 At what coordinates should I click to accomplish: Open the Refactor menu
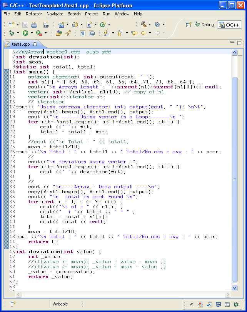click(34, 14)
